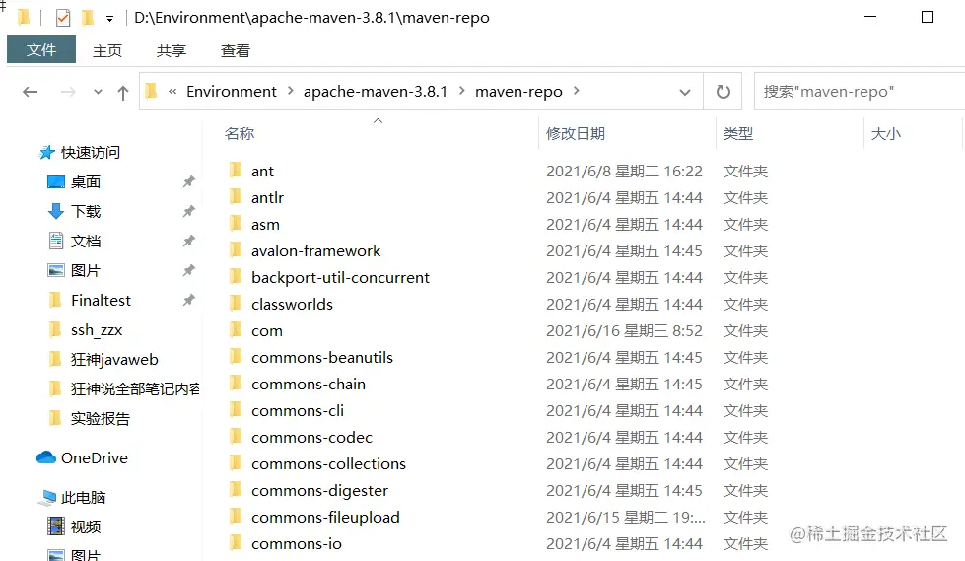Select the avalon-framework folder icon

pyautogui.click(x=236, y=249)
